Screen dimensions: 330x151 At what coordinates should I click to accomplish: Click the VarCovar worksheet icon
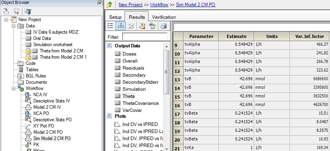pyautogui.click(x=117, y=110)
